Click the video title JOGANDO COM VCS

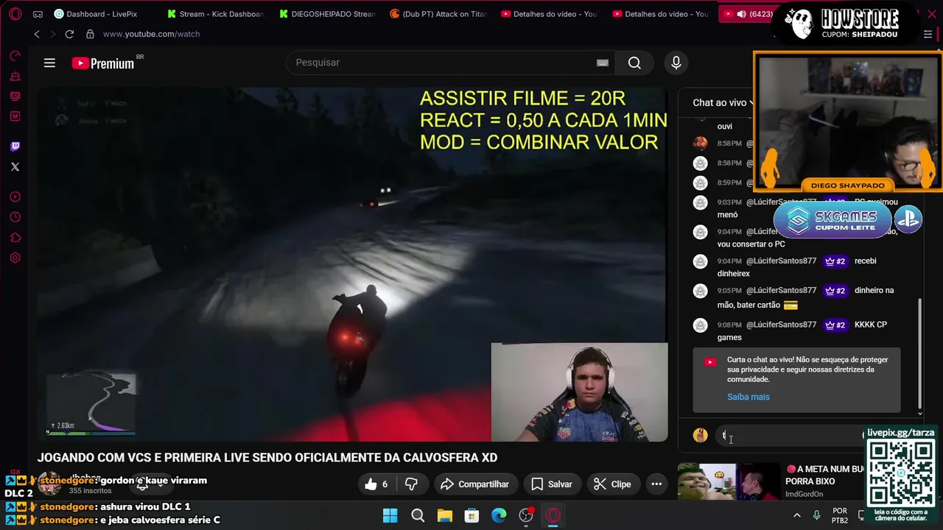click(x=267, y=458)
